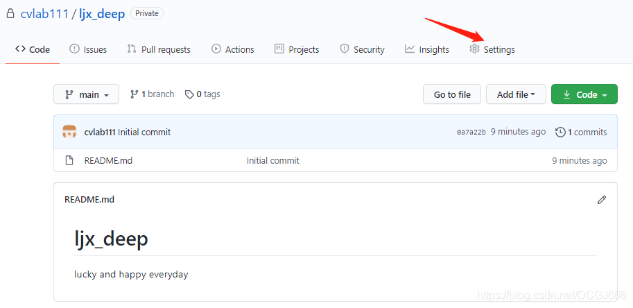The height and width of the screenshot is (308, 633).
Task: Click the Go to file button
Action: coord(452,94)
